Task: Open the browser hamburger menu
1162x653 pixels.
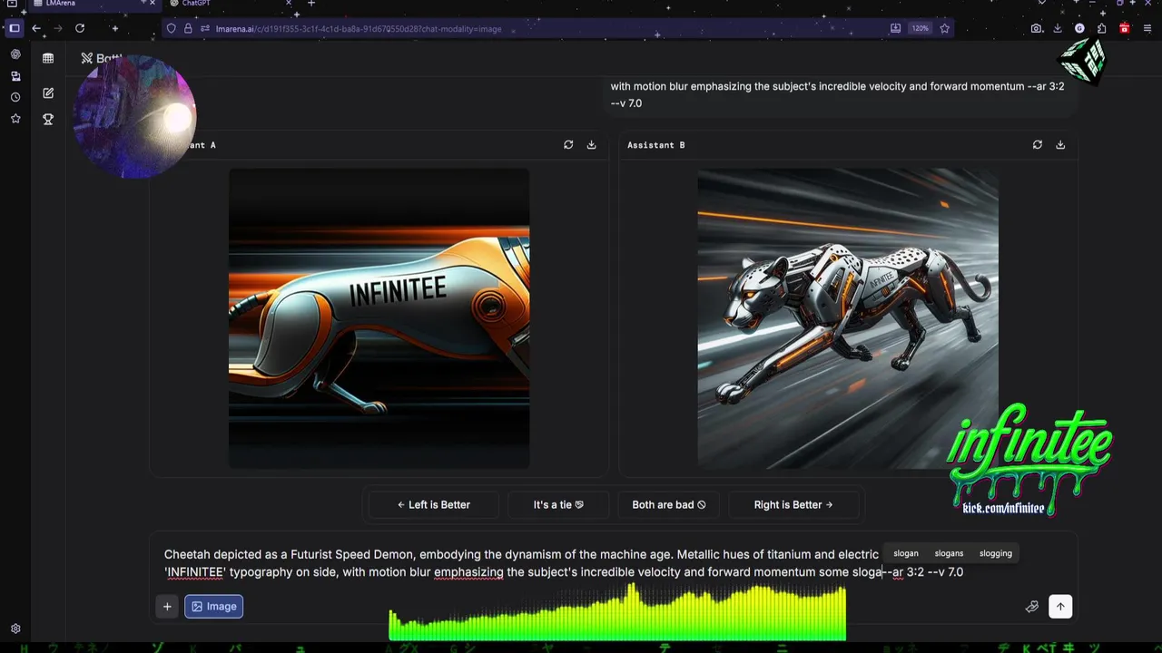Action: point(1147,28)
